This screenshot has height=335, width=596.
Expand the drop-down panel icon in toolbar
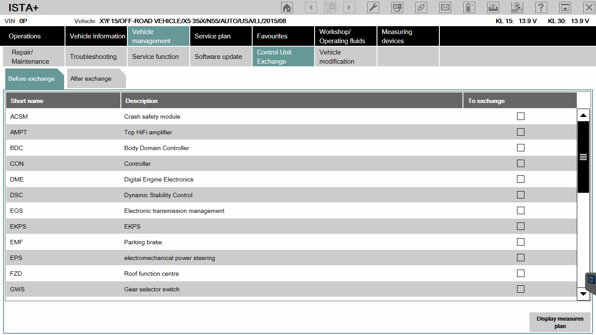tap(565, 7)
